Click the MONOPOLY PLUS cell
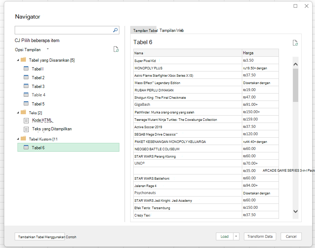Viewport: 315px width, 248px height. click(x=188, y=68)
